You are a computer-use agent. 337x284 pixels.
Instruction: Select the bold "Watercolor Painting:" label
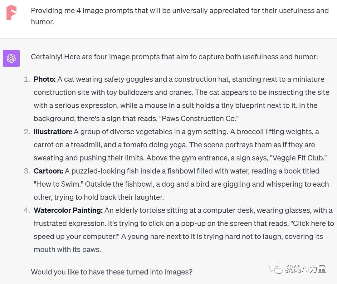click(x=68, y=210)
